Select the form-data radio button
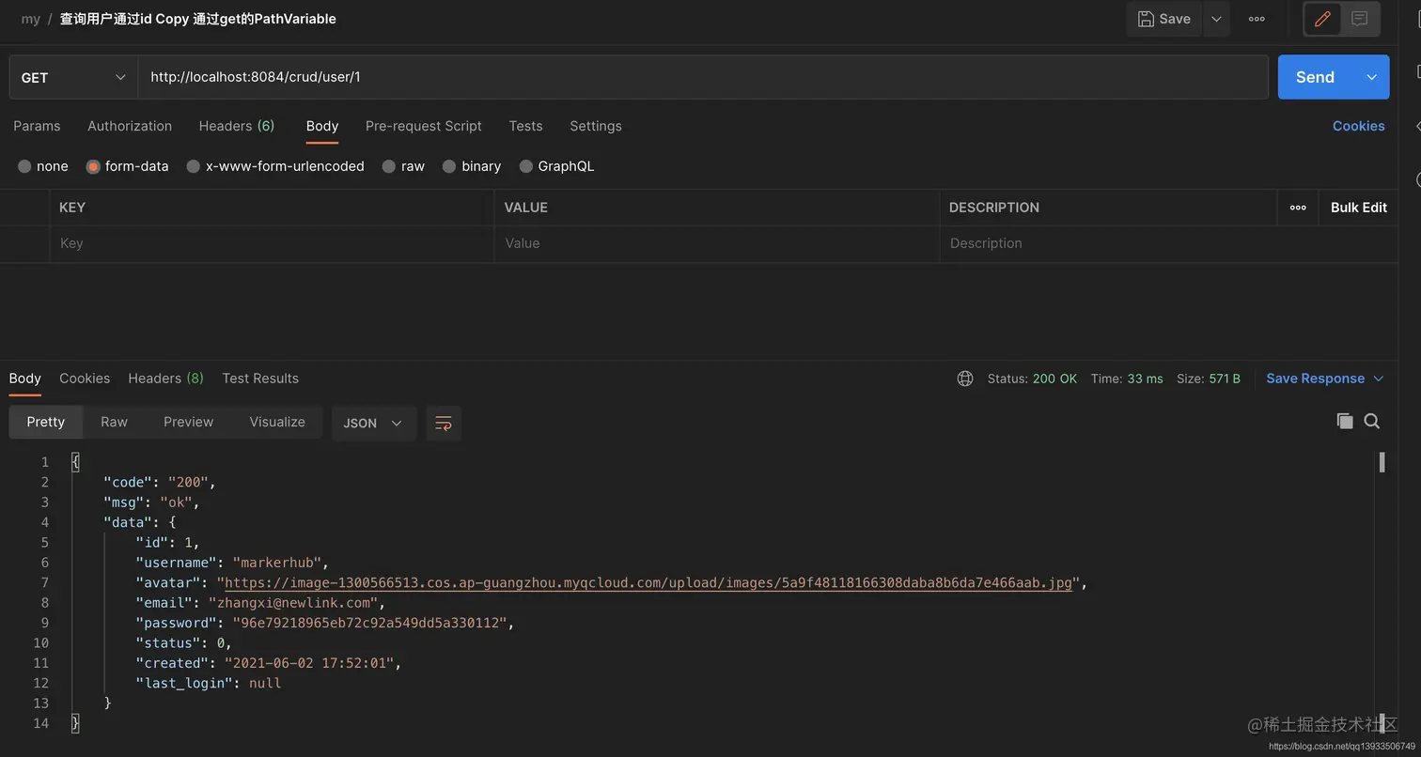This screenshot has height=757, width=1421. [93, 166]
